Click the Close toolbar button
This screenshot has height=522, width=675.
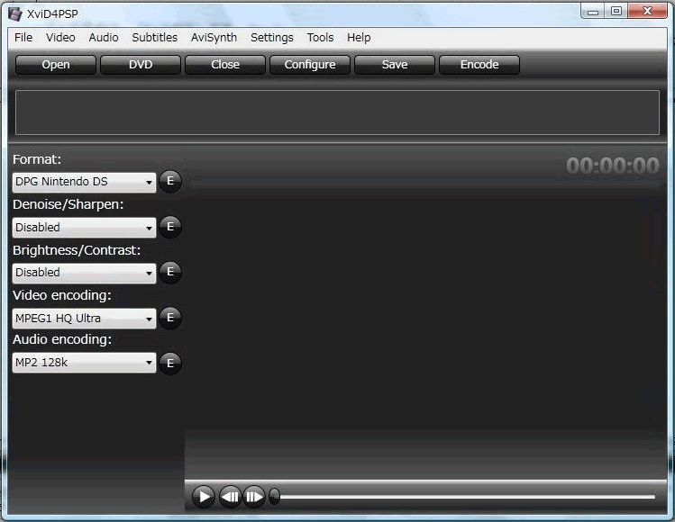click(x=225, y=65)
